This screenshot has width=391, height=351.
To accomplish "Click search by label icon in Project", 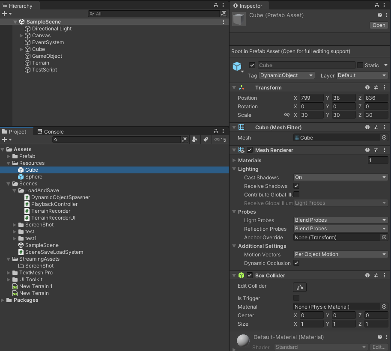I will [206, 140].
